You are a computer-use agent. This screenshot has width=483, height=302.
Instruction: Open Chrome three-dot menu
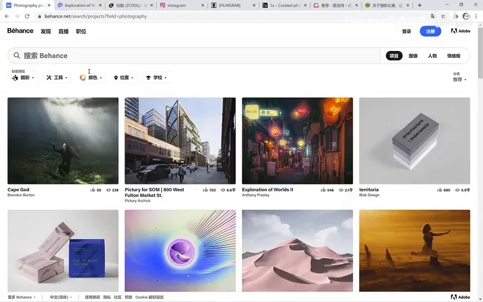coord(476,16)
